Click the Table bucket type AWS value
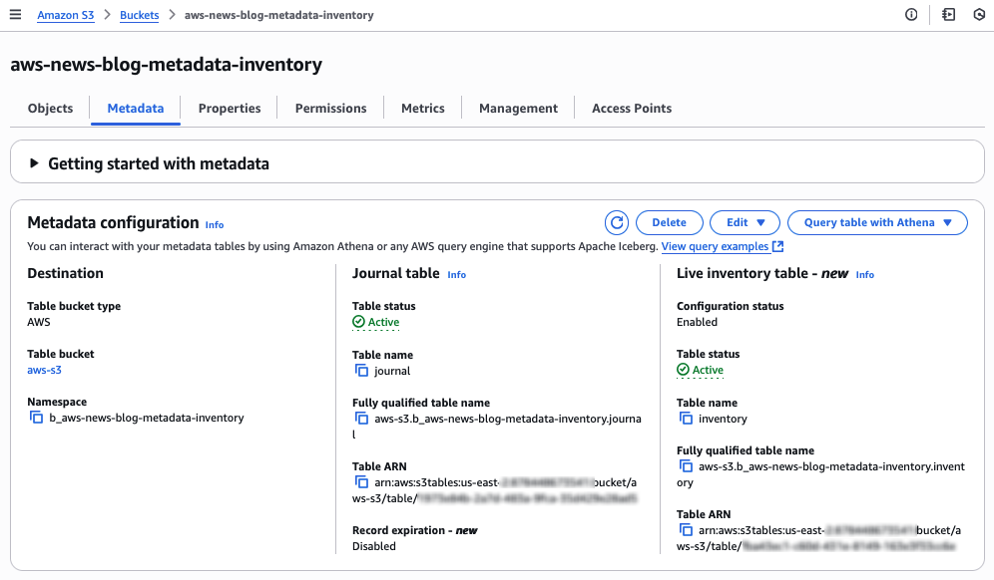This screenshot has width=994, height=580. [39, 322]
